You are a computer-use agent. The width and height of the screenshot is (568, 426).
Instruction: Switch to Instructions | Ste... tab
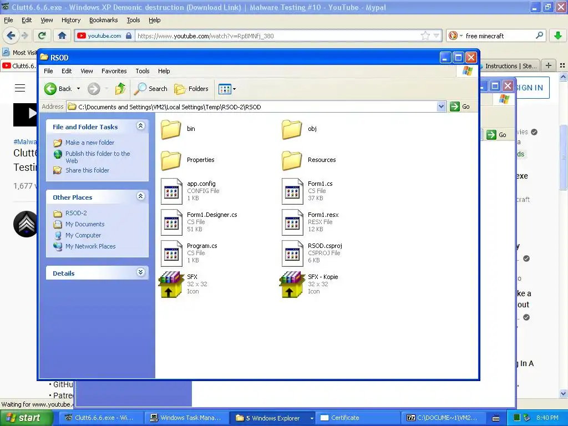click(510, 66)
